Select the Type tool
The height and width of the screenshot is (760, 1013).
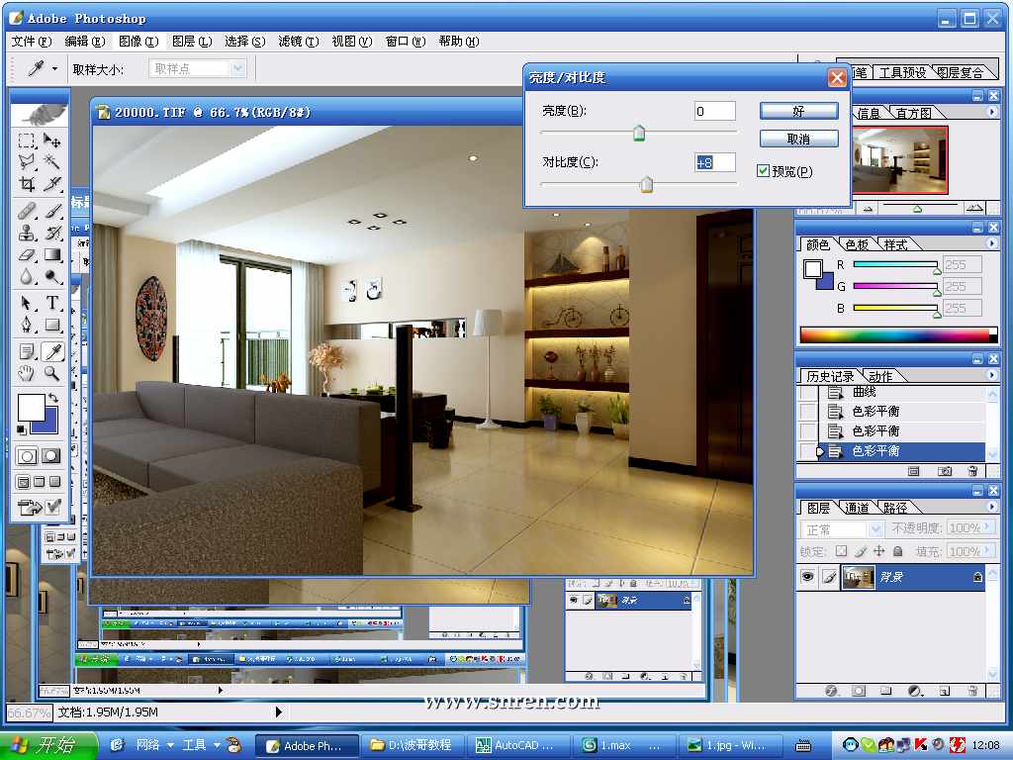(x=51, y=303)
